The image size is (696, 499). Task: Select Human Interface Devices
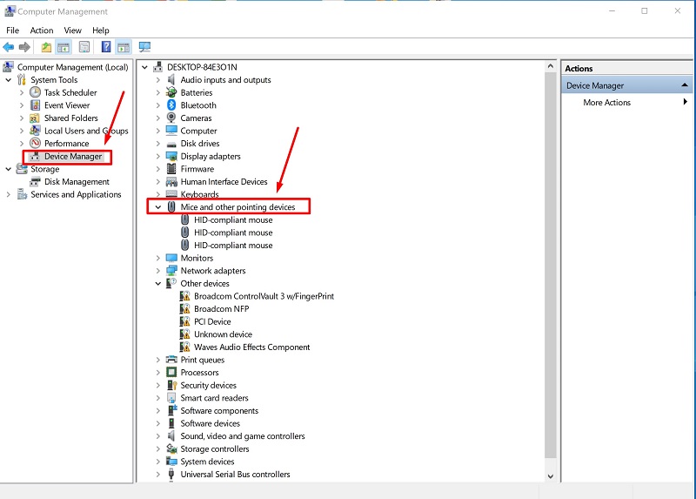click(224, 182)
